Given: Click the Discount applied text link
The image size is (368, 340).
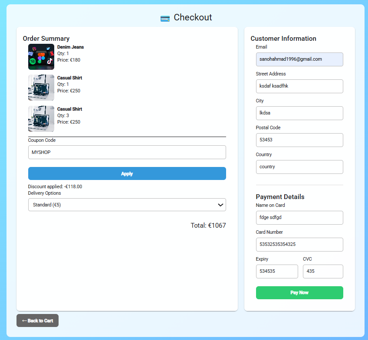Looking at the screenshot, I should click(x=55, y=186).
